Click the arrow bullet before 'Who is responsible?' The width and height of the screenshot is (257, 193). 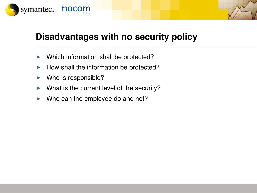click(x=38, y=78)
